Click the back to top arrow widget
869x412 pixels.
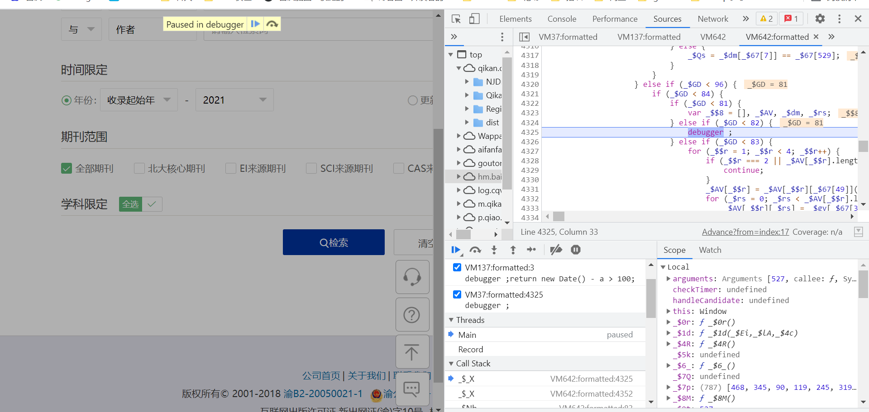click(412, 352)
